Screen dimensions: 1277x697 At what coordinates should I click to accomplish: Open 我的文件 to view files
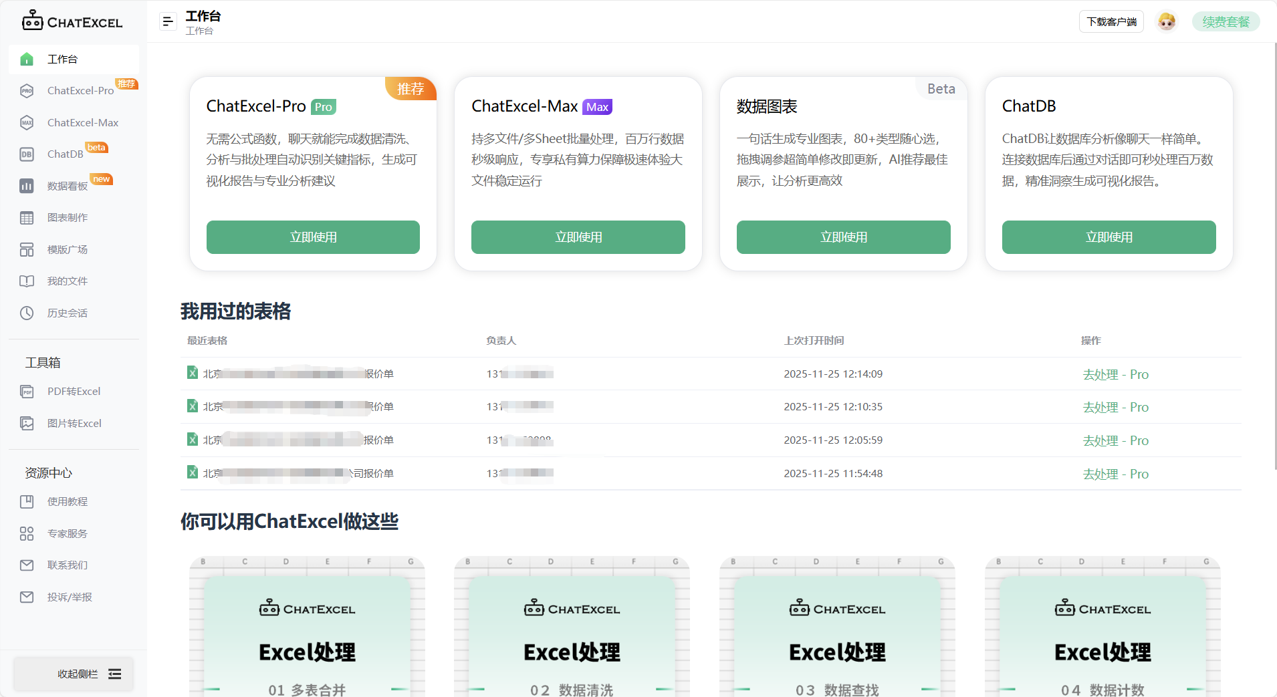tap(67, 281)
